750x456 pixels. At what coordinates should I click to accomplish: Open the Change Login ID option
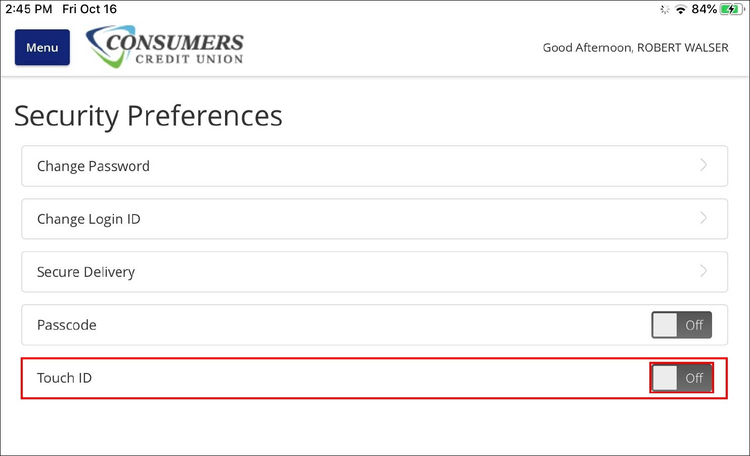pos(374,219)
